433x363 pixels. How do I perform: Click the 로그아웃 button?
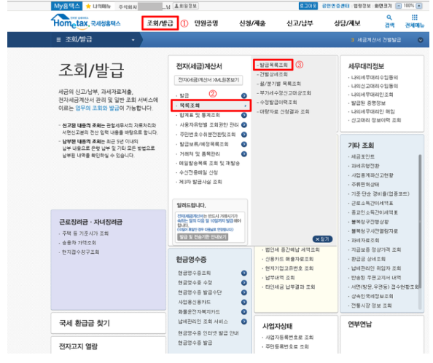tap(308, 6)
